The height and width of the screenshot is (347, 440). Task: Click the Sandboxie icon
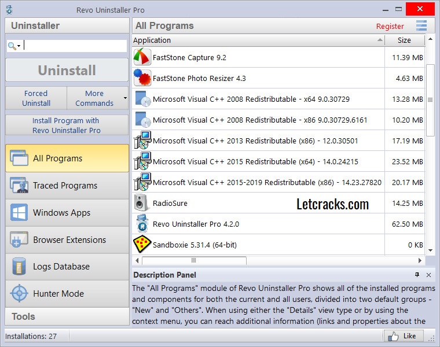[142, 245]
